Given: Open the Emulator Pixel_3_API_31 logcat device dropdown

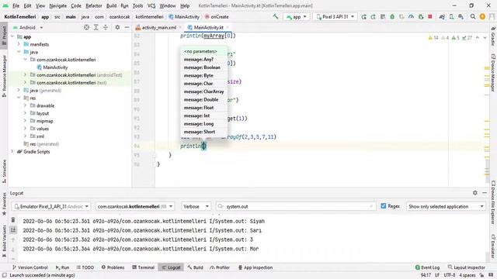Looking at the screenshot, I should pos(51,206).
